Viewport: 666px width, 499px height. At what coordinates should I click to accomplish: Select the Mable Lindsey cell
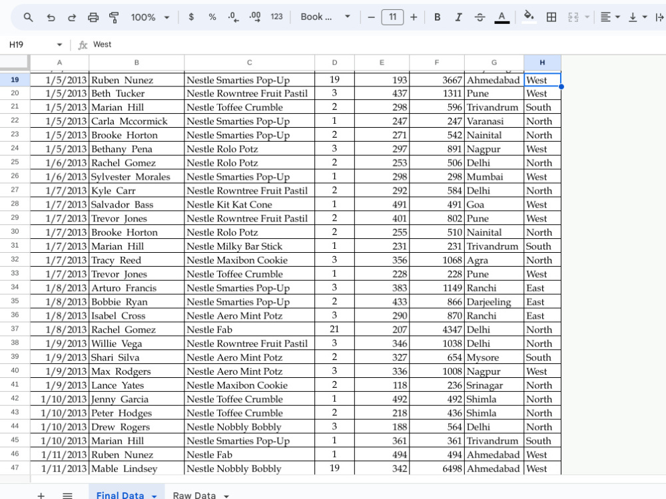pos(137,468)
